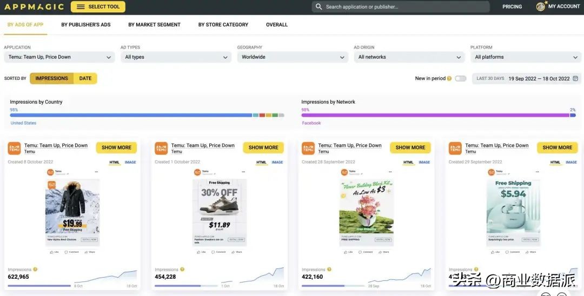Click the 454,228 impressions value
This screenshot has height=296, width=584.
tap(166, 277)
